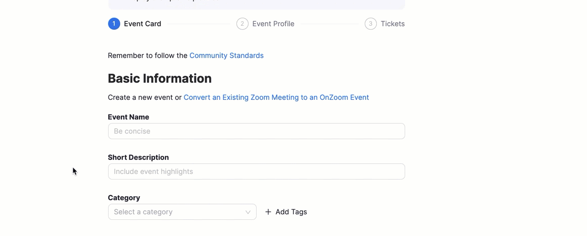This screenshot has width=587, height=236.
Task: Click the blue step 1 circle icon
Action: click(114, 24)
